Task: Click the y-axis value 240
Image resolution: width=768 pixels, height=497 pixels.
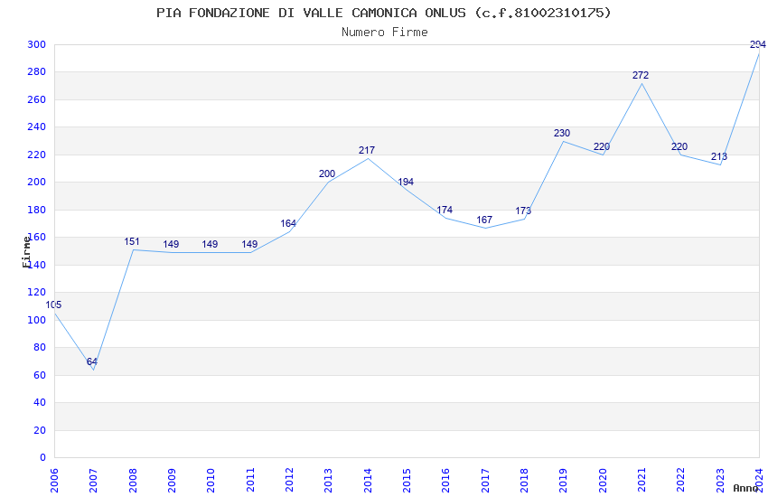Action: tap(36, 127)
